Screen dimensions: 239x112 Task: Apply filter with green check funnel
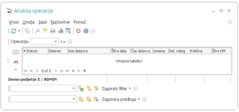point(80,88)
